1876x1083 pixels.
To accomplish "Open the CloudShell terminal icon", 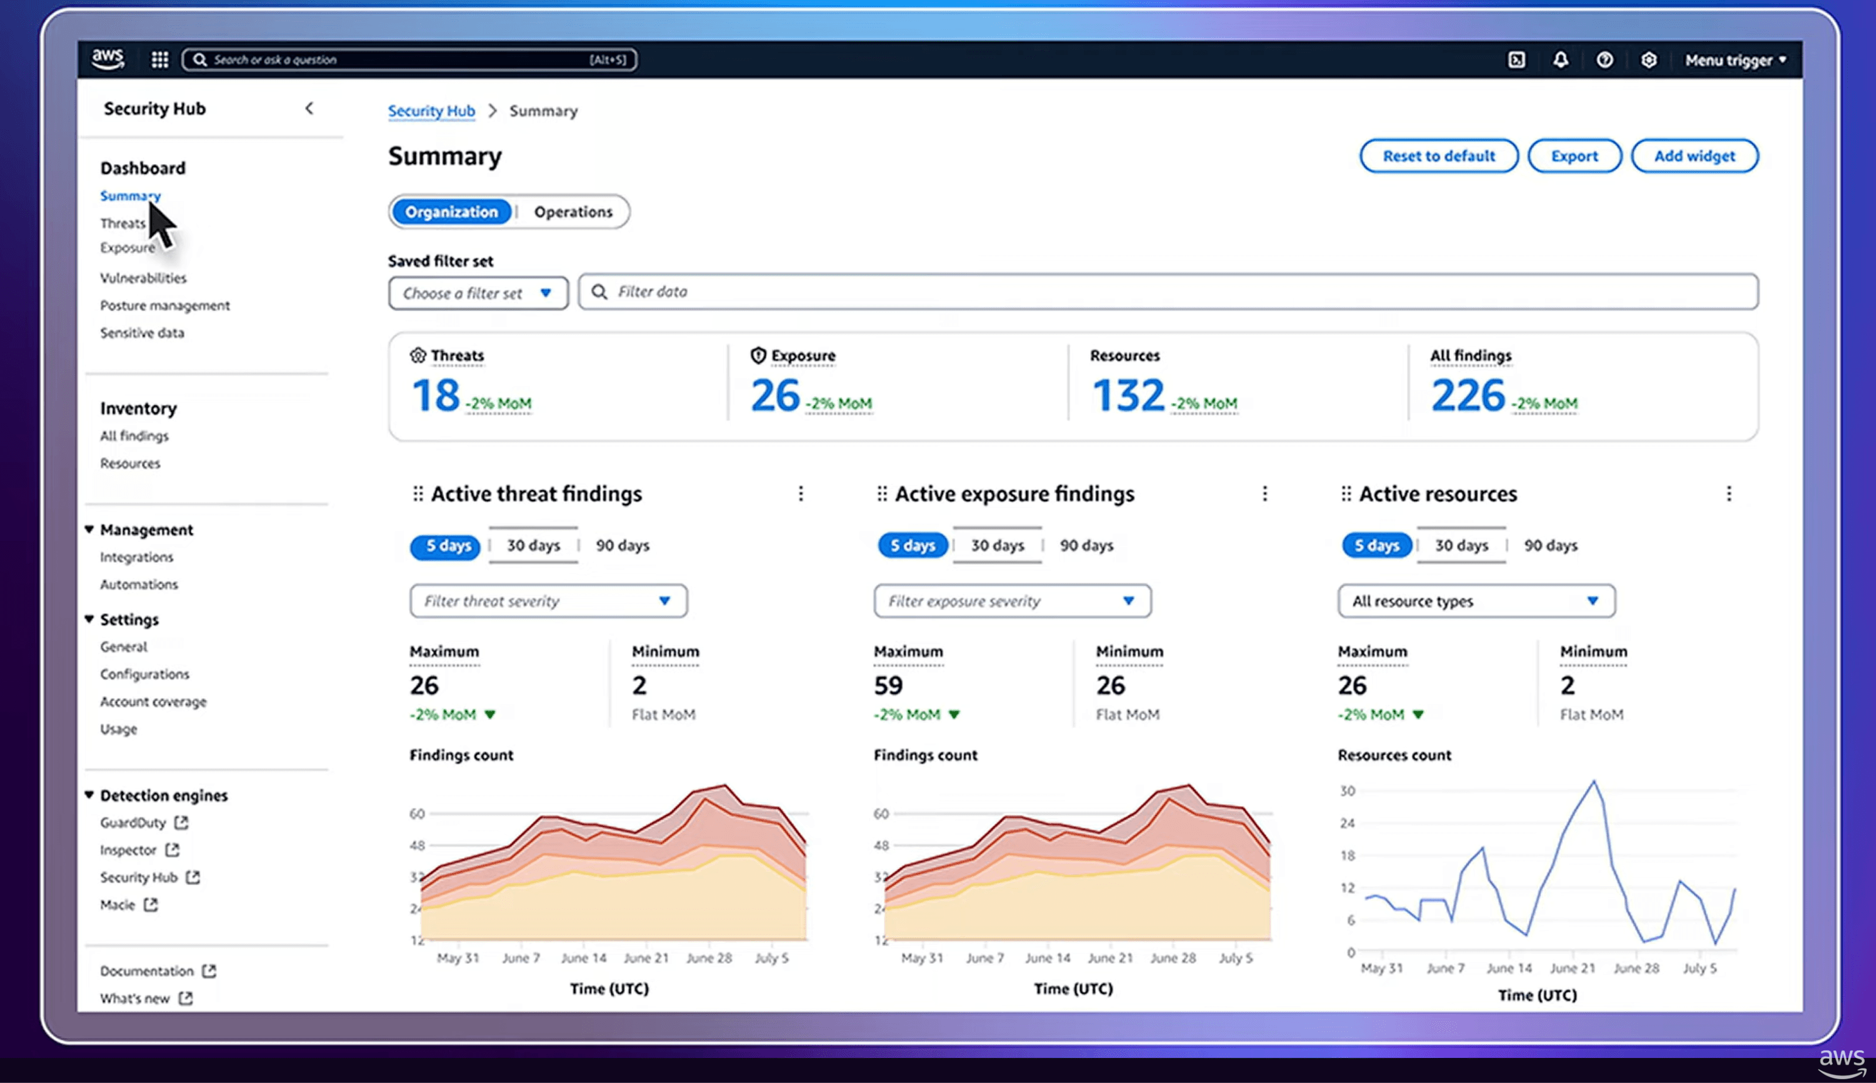I will tap(1516, 59).
